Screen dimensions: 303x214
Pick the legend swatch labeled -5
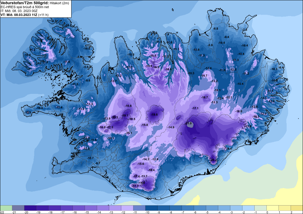point(212,208)
